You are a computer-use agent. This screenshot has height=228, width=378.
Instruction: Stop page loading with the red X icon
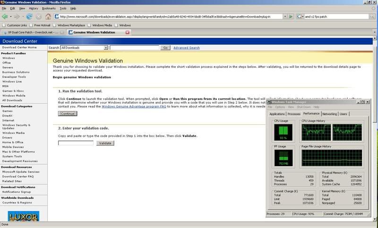[38, 16]
